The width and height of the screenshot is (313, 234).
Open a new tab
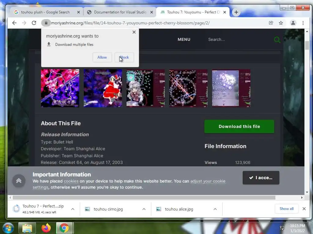(236, 12)
